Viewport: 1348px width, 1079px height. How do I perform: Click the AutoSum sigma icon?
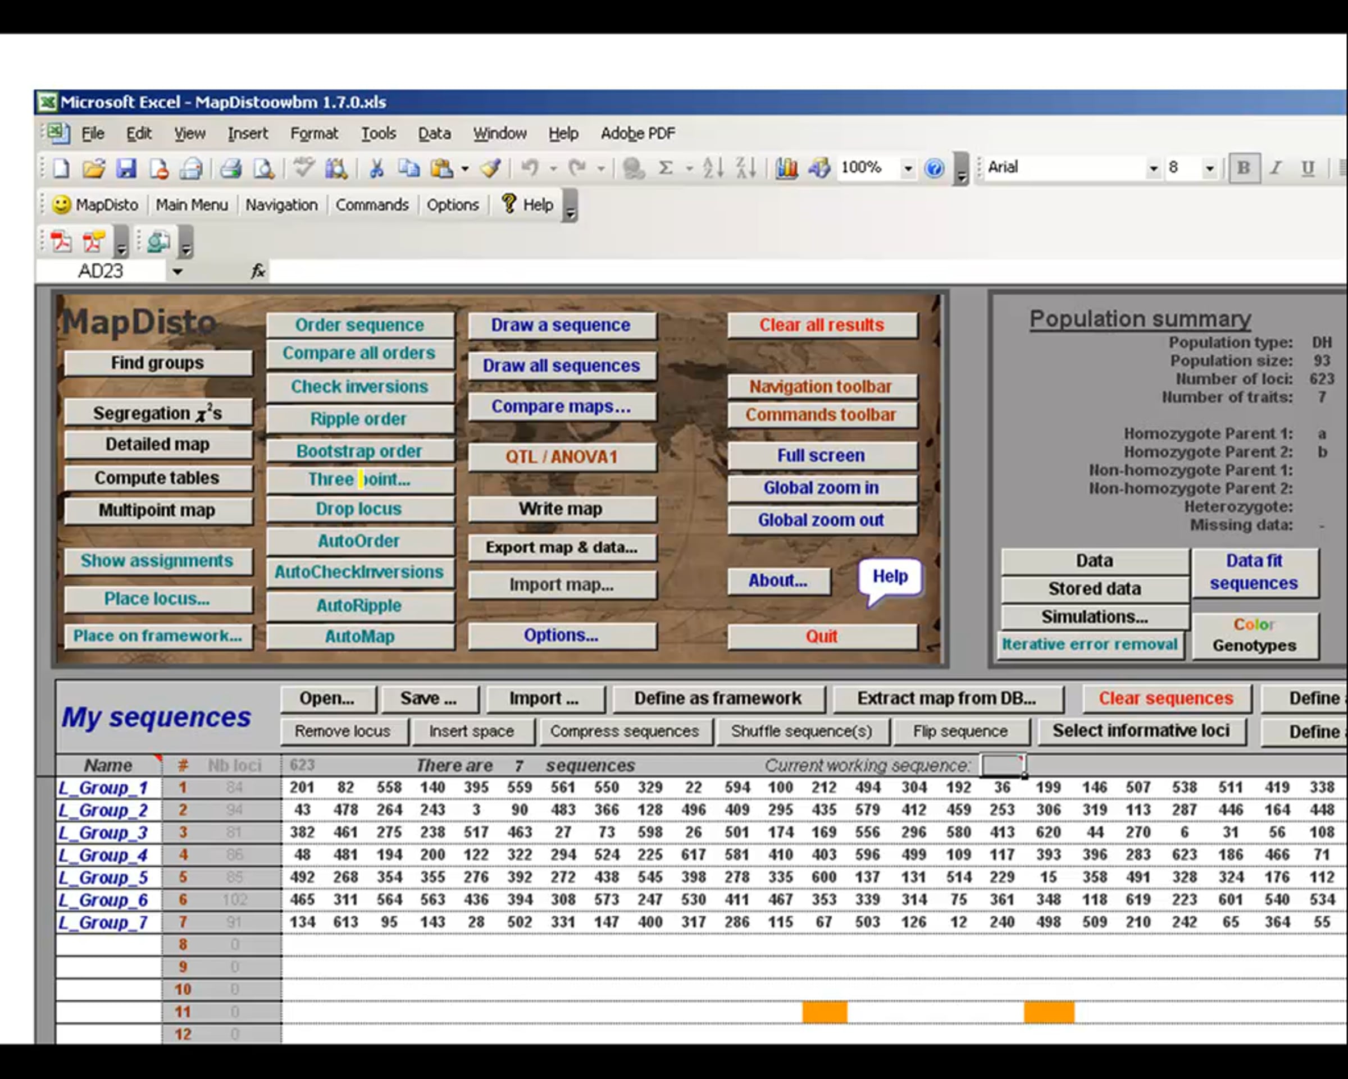(666, 168)
